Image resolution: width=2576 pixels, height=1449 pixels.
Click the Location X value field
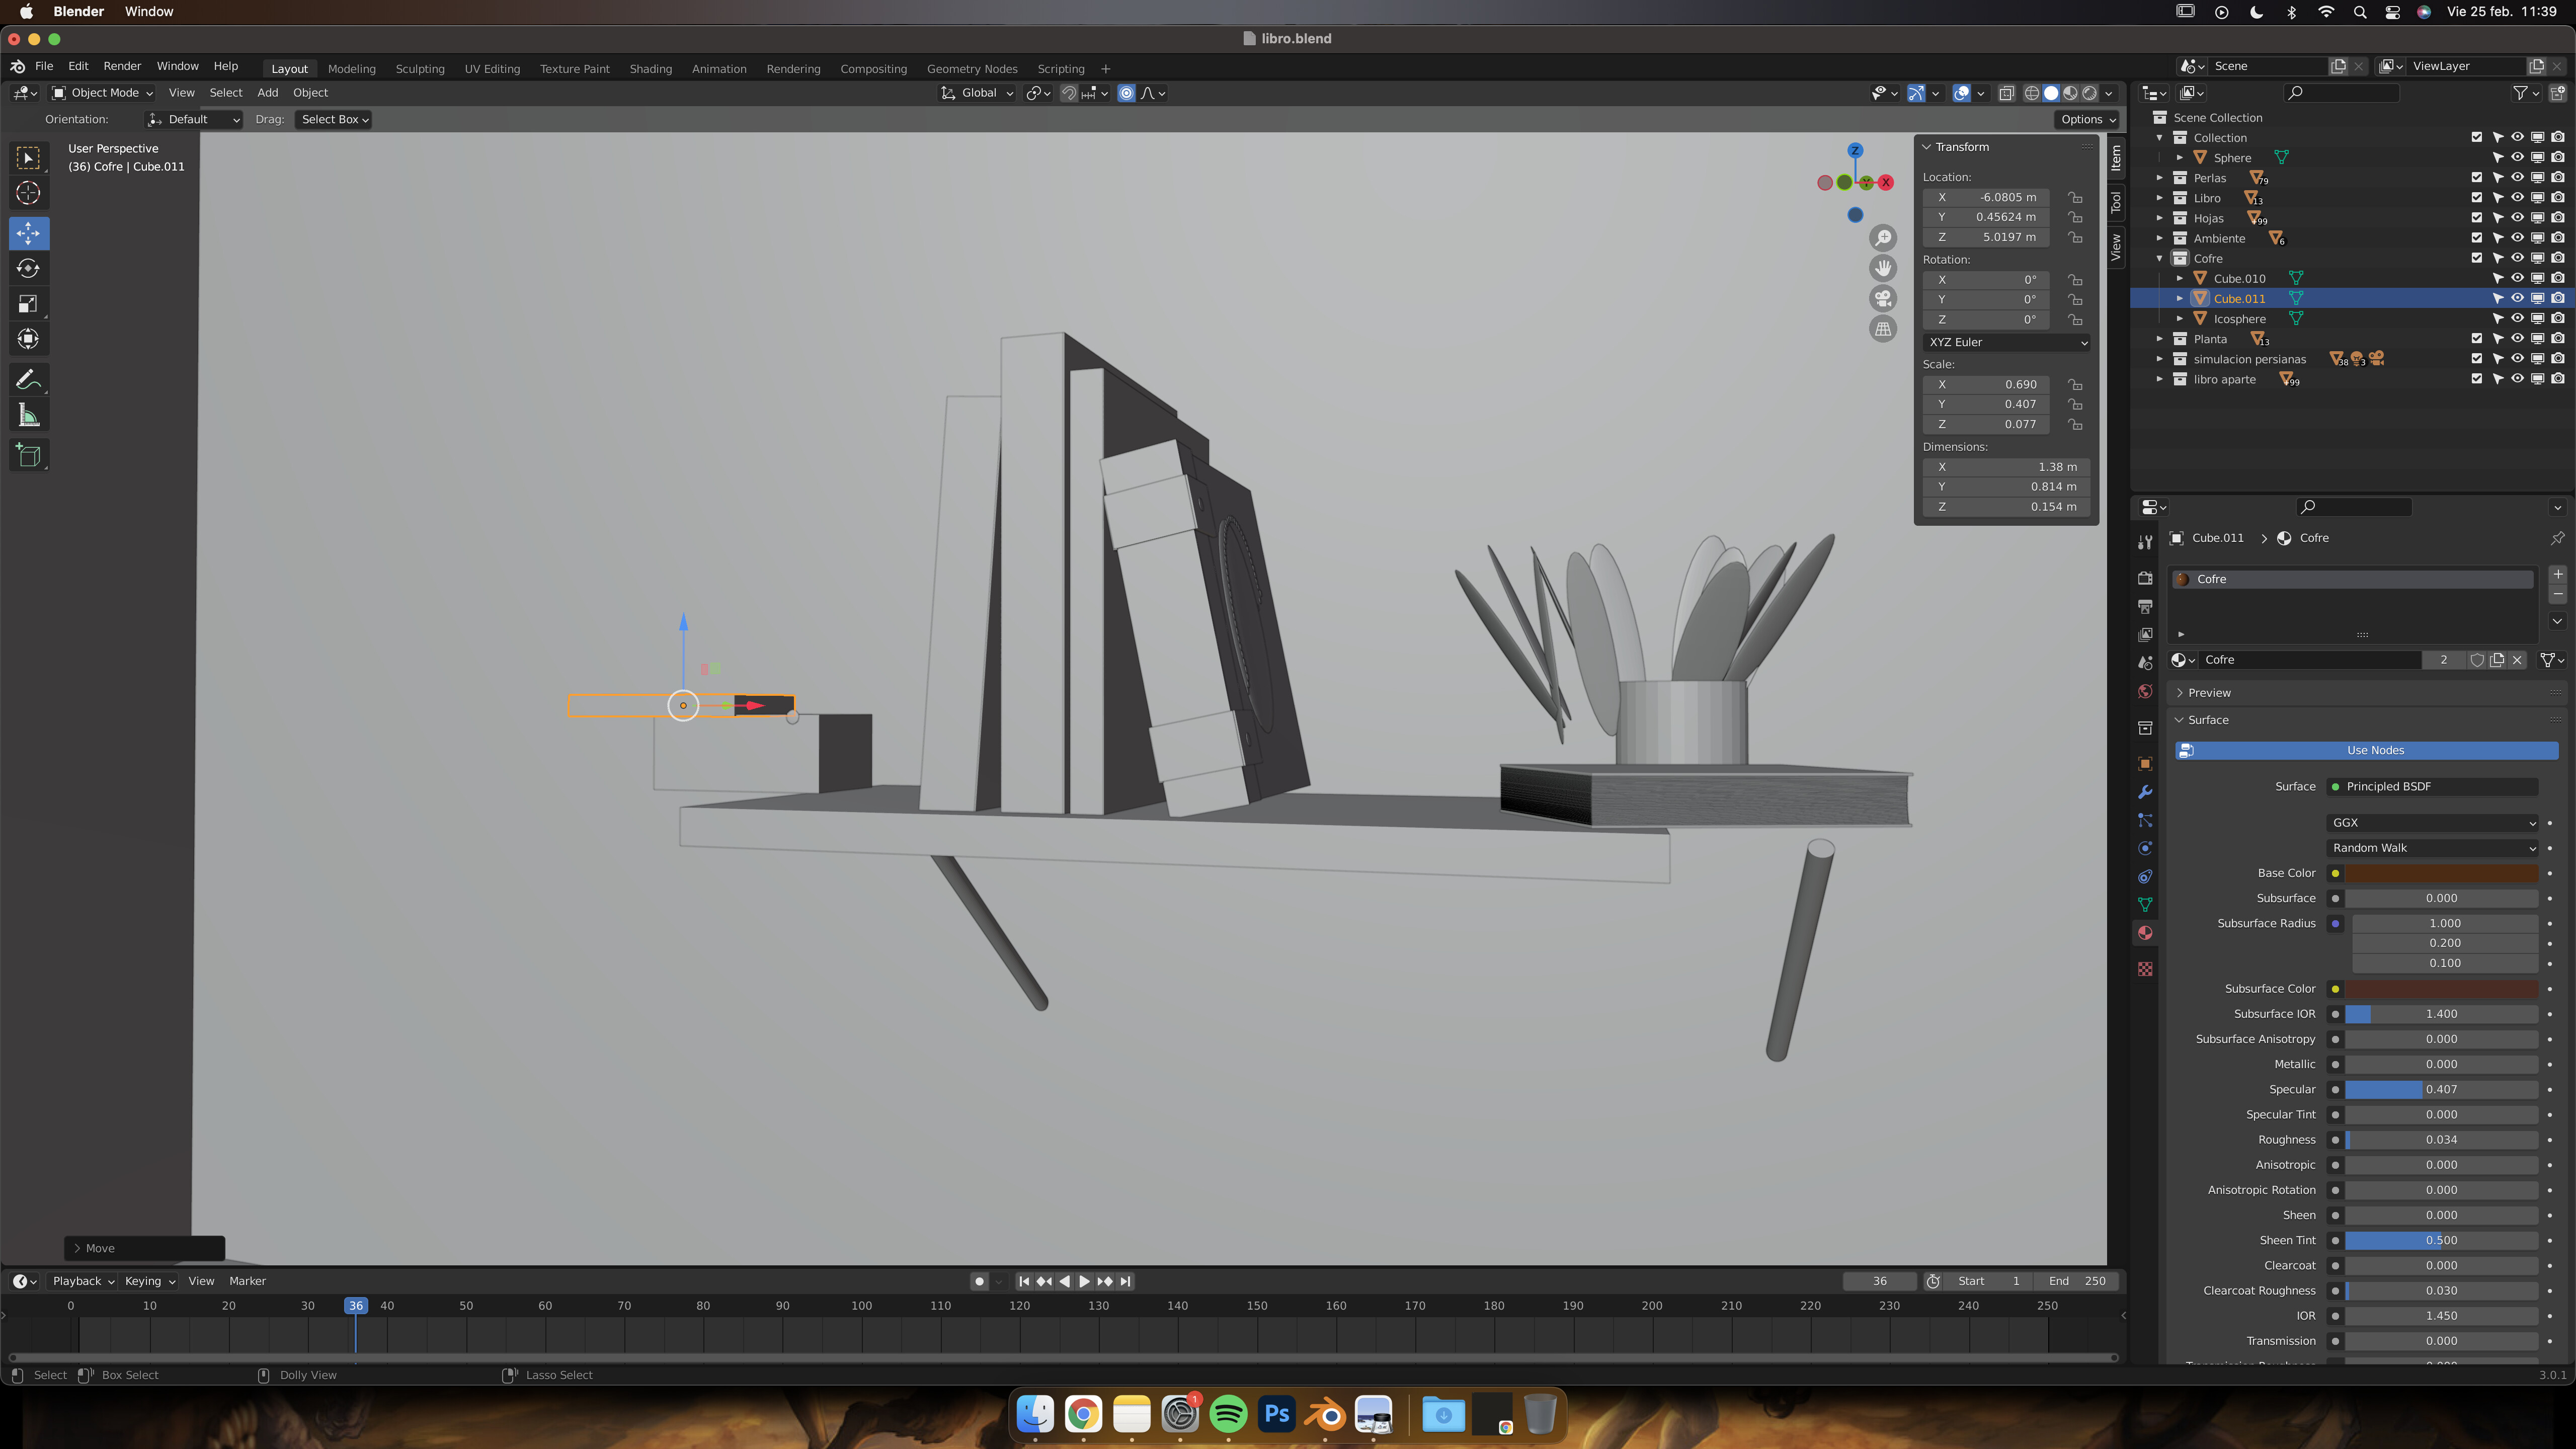click(1986, 197)
